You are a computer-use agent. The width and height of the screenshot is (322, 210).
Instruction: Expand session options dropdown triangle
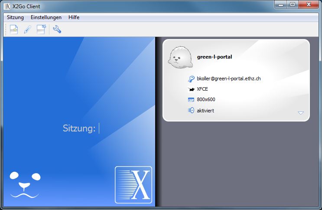click(301, 113)
